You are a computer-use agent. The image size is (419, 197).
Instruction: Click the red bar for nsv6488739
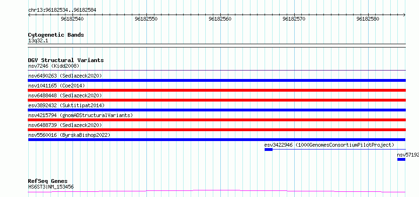(x=217, y=130)
